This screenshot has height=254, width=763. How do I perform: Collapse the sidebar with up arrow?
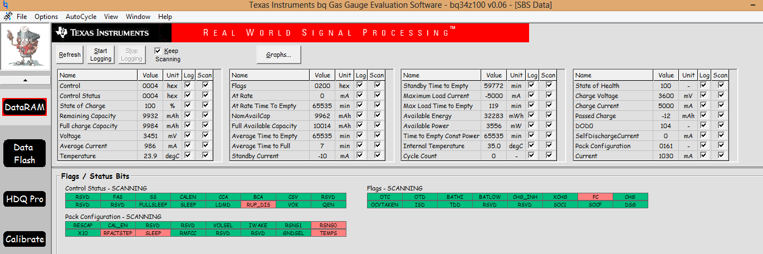25,80
